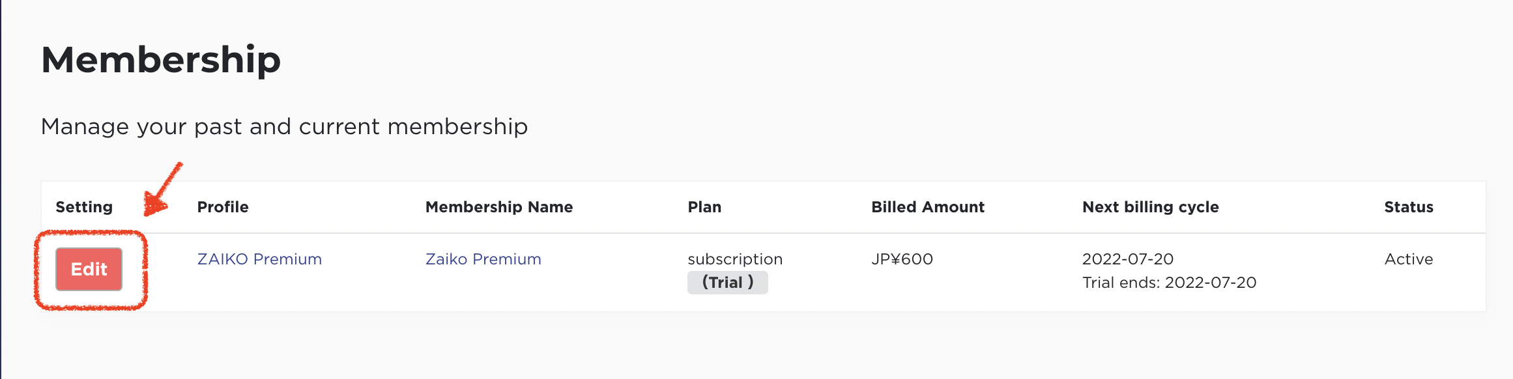Viewport: 1513px width, 379px height.
Task: Click the Next billing cycle column header
Action: coord(1150,207)
